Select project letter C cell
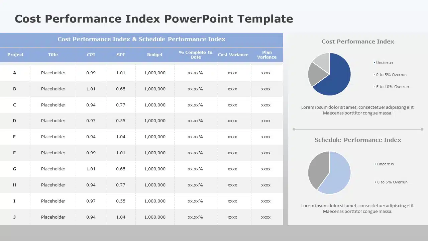Image resolution: width=428 pixels, height=241 pixels. (x=14, y=105)
